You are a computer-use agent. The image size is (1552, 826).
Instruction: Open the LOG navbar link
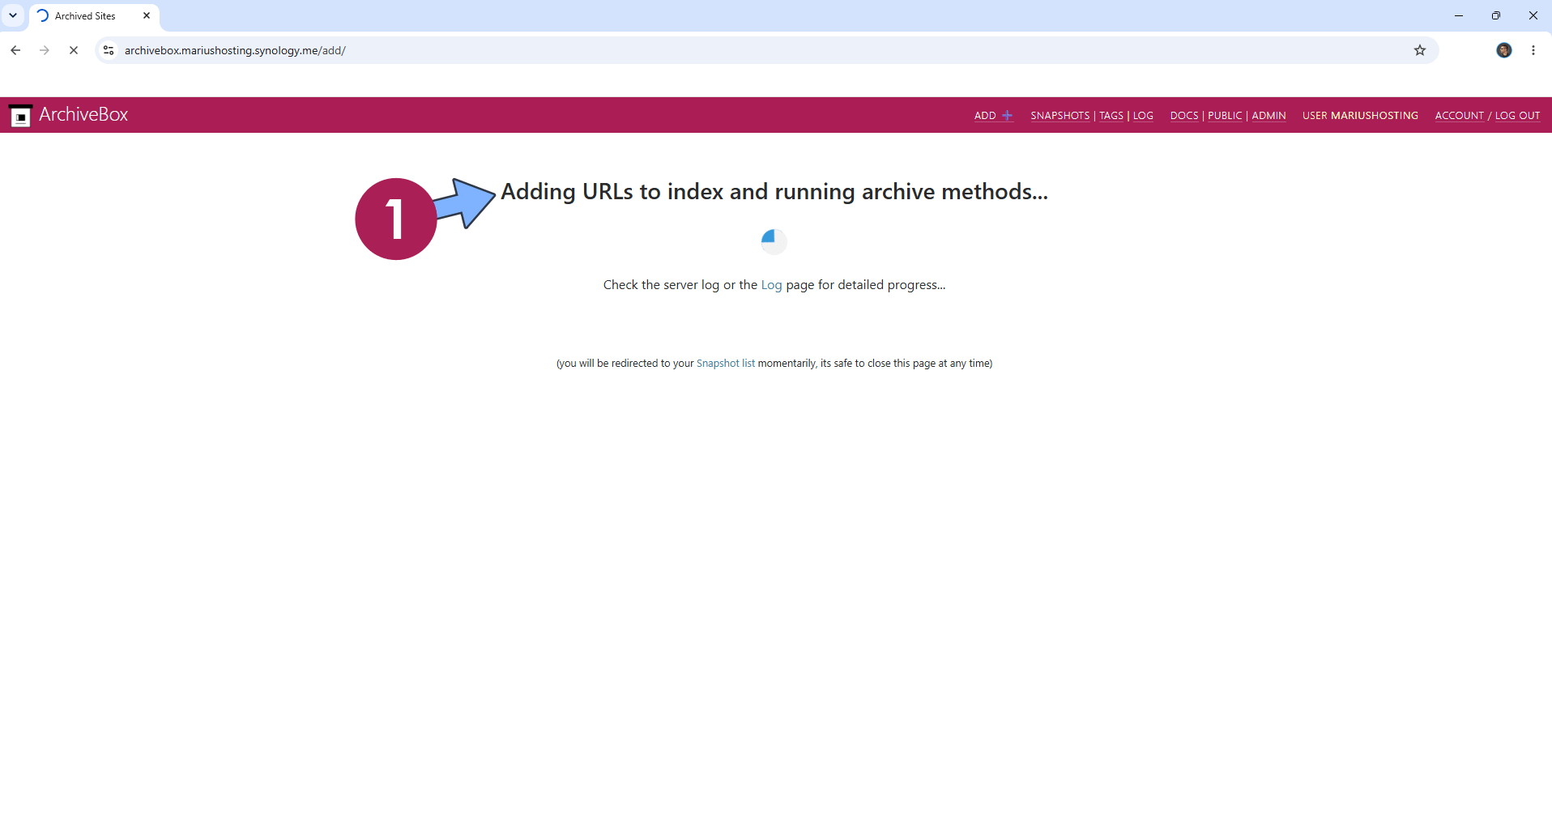(1143, 116)
